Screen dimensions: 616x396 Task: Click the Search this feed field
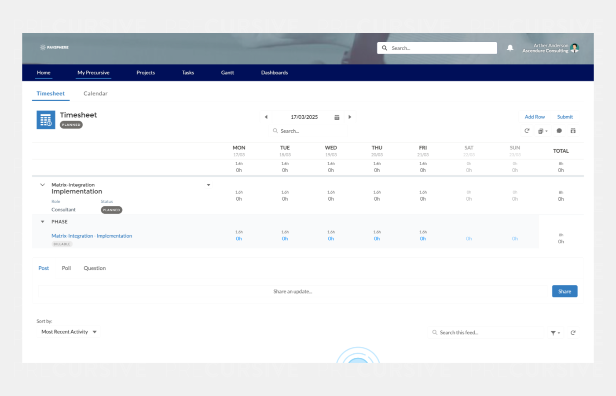click(486, 333)
